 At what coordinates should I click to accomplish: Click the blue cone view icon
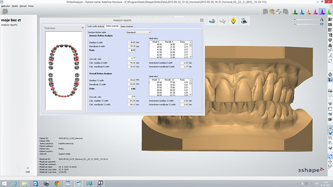coord(302,12)
